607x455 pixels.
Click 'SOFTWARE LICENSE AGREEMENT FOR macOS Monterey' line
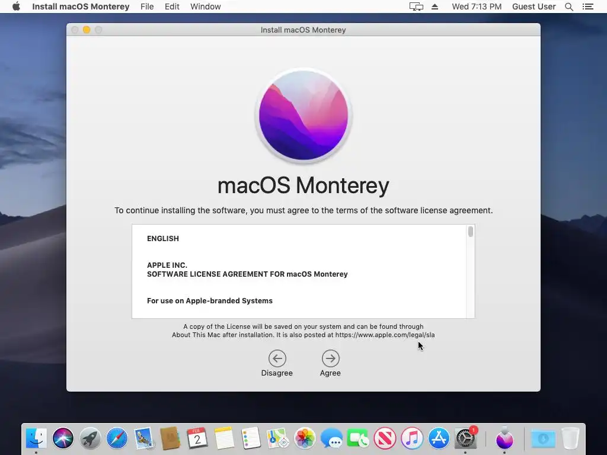coord(247,274)
